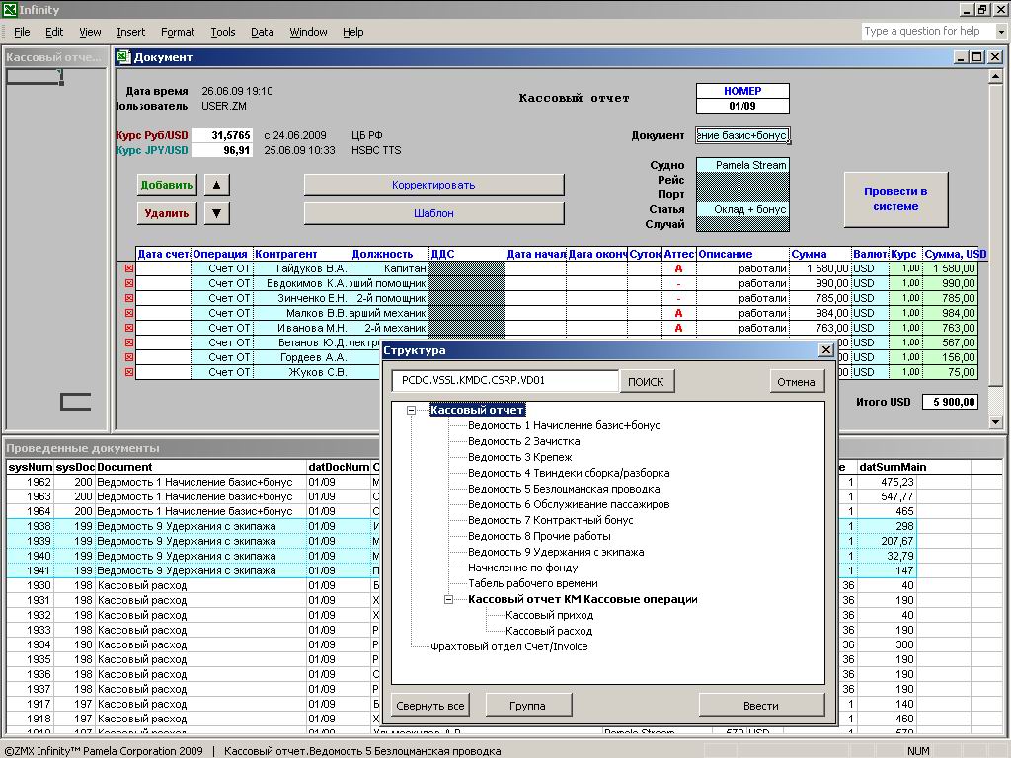The image size is (1011, 758).
Task: Click the Должность column header
Action: [389, 254]
